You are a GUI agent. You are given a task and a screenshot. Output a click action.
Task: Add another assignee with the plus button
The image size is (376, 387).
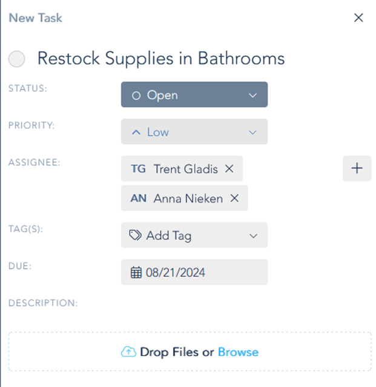click(x=357, y=168)
